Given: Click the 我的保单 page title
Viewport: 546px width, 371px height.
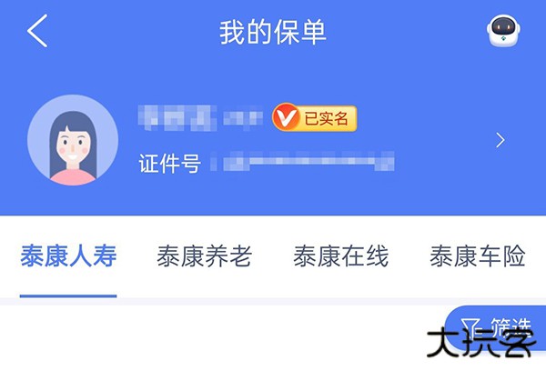Looking at the screenshot, I should click(x=273, y=32).
